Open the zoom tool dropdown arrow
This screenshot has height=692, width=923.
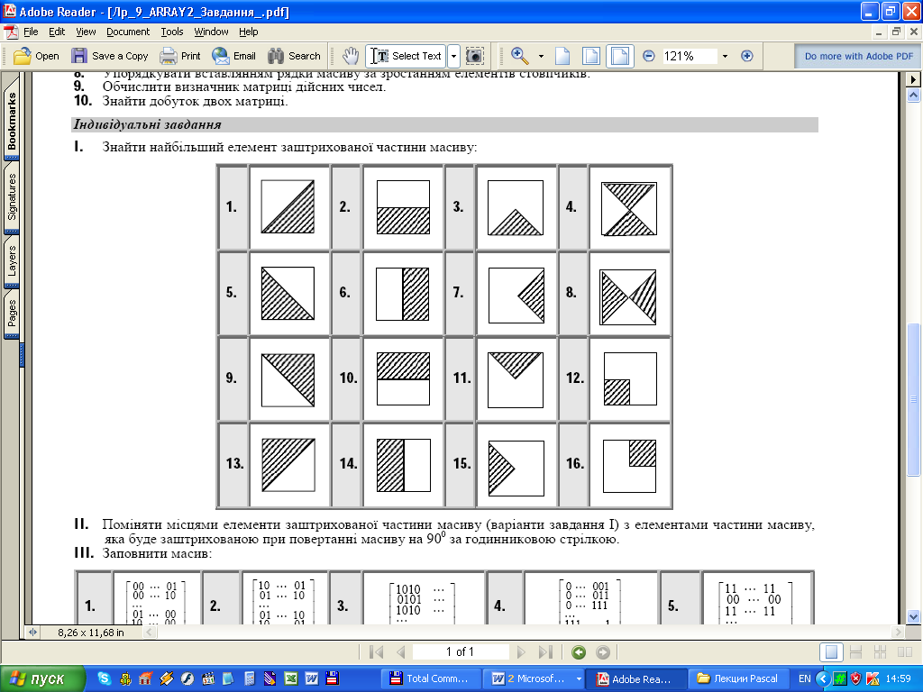point(541,57)
